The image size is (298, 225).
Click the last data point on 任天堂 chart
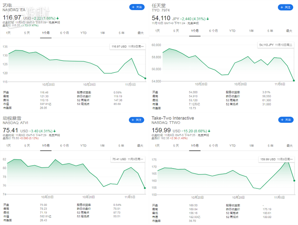(294, 81)
